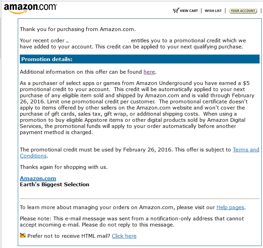Select 'Click here' to stop HTML mail
The width and height of the screenshot is (263, 248).
pos(124,236)
